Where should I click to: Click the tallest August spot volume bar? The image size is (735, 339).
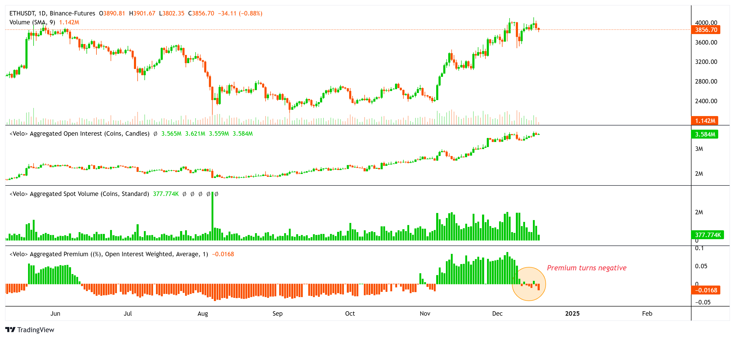pyautogui.click(x=212, y=217)
